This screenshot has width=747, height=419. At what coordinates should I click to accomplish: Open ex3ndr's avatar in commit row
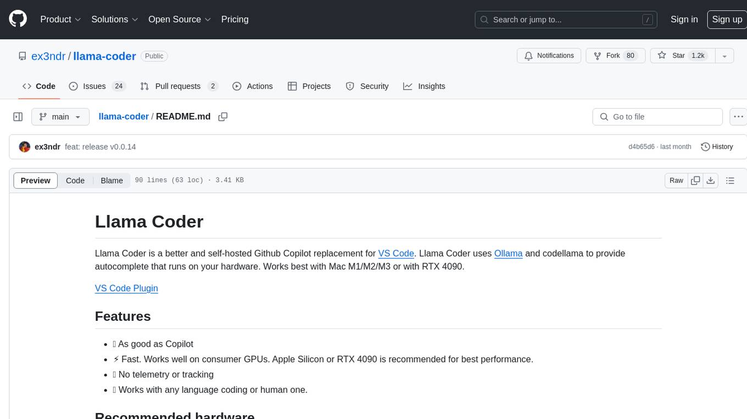24,147
